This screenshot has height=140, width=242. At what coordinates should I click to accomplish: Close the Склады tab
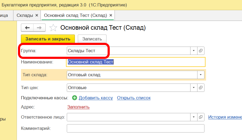click(37, 15)
